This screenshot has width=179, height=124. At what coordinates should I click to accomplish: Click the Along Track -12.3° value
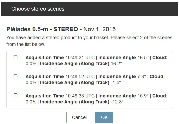117,102
